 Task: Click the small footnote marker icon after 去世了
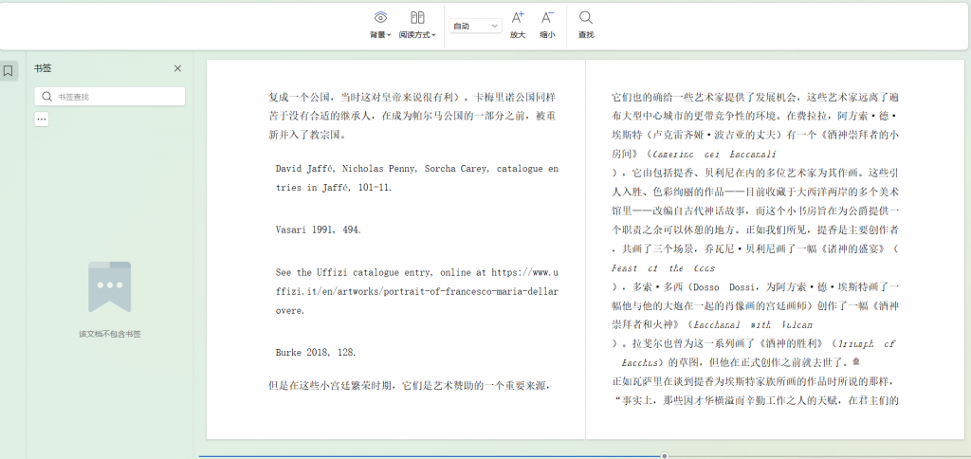856,360
